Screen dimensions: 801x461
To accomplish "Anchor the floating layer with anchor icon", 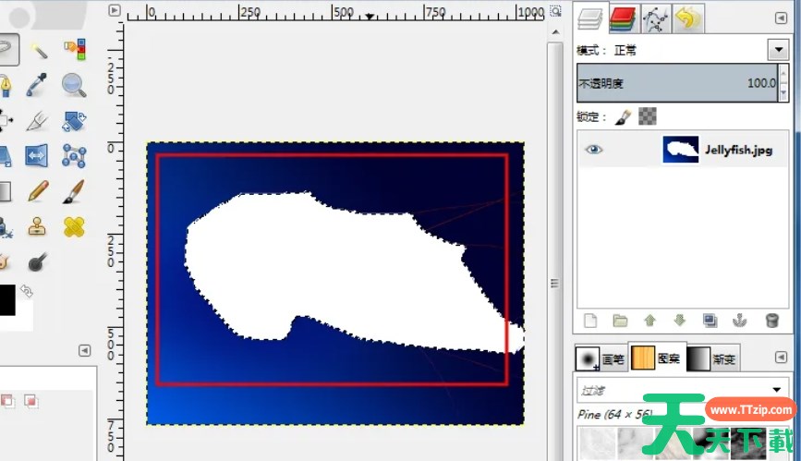I will (740, 321).
